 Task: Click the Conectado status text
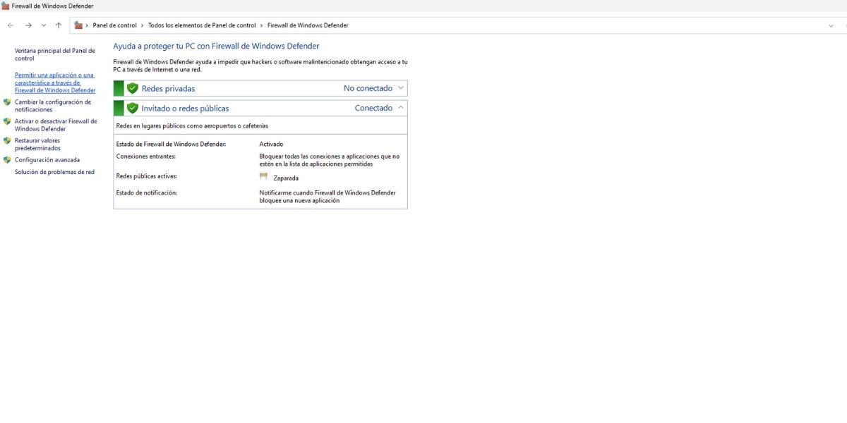373,108
